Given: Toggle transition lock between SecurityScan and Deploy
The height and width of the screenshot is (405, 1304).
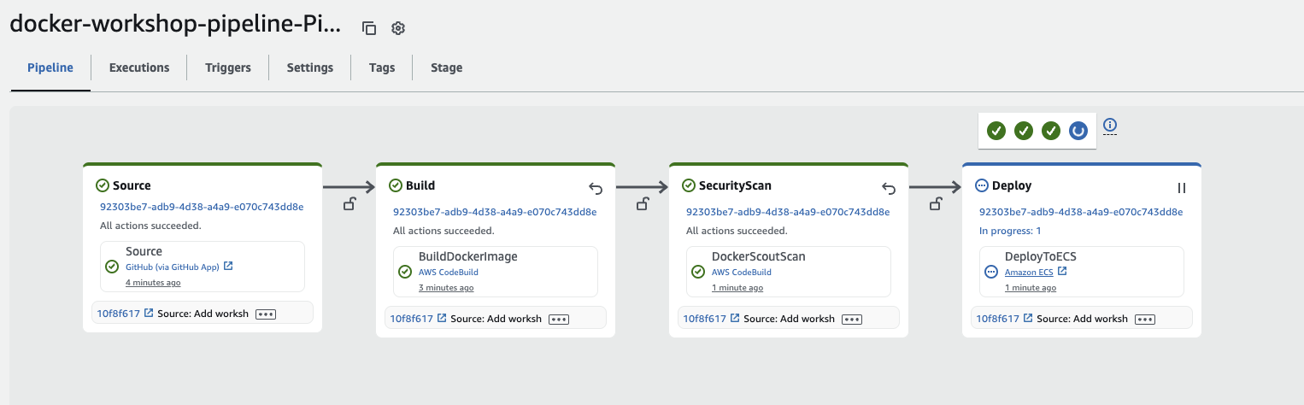Looking at the screenshot, I should tap(935, 203).
